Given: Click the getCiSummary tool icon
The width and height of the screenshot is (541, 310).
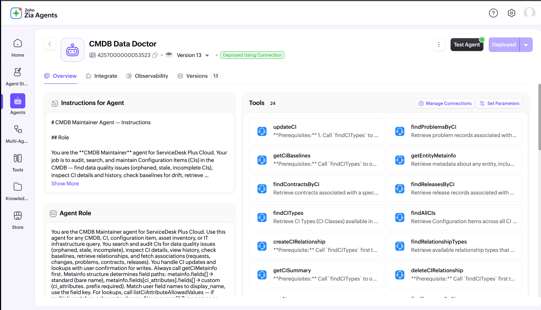Looking at the screenshot, I should [x=262, y=275].
